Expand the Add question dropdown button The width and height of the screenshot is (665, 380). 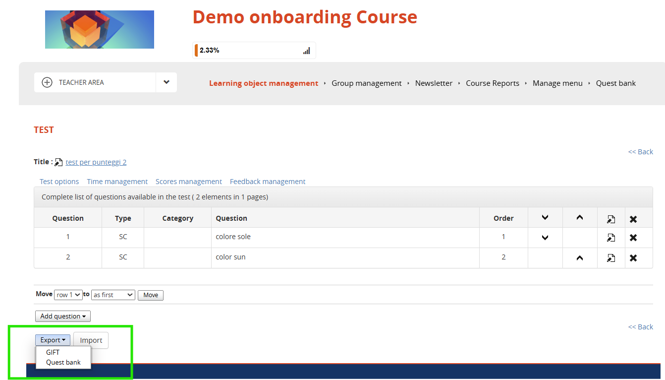63,316
